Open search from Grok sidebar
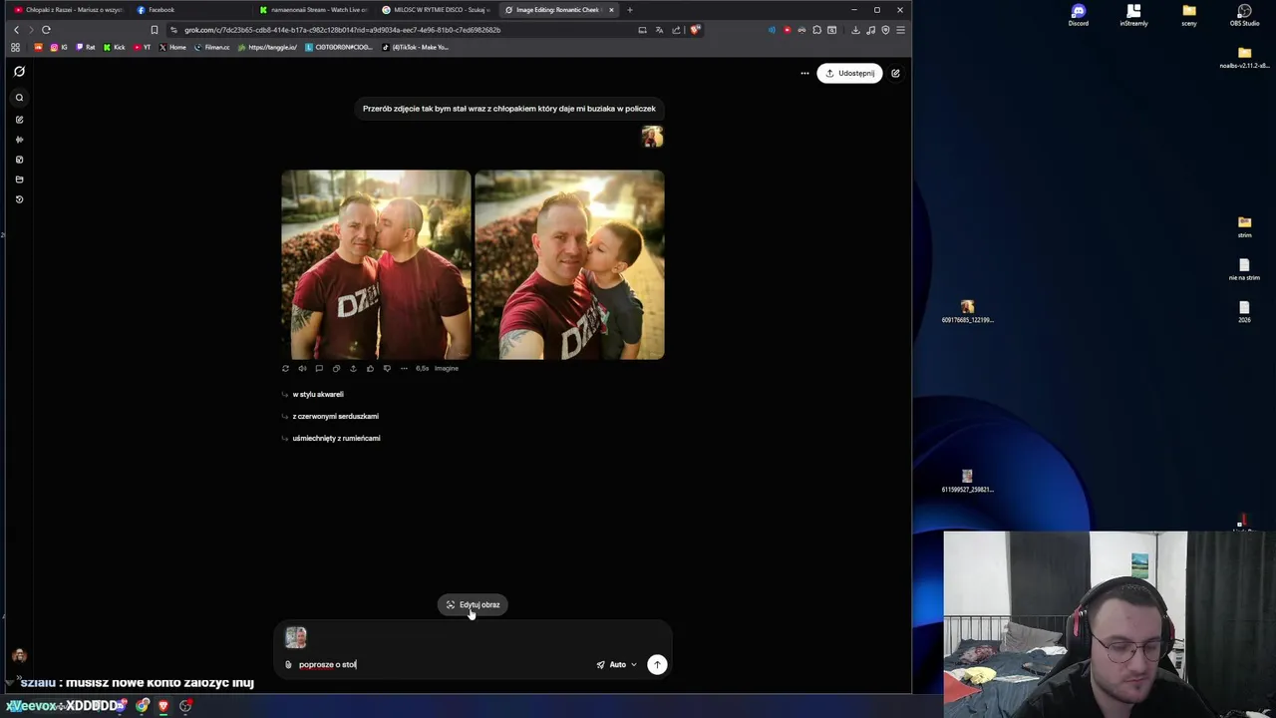 19,98
